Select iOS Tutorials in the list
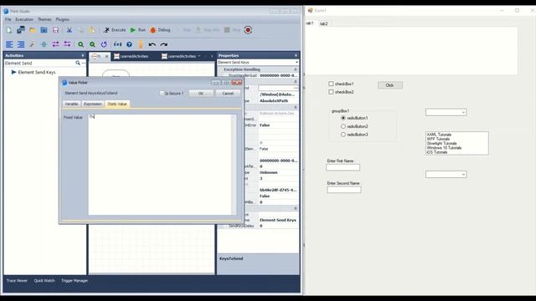 pyautogui.click(x=437, y=152)
